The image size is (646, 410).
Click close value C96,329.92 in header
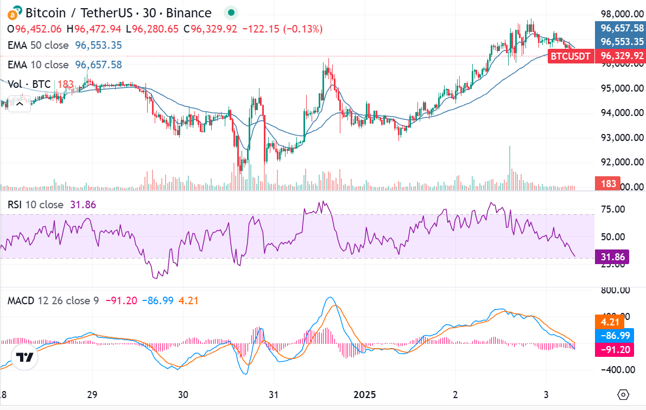210,29
